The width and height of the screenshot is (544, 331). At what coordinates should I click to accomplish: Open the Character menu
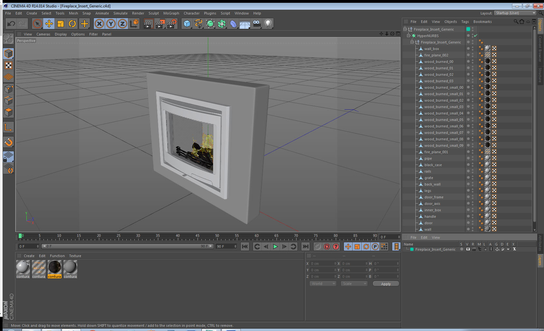click(191, 13)
